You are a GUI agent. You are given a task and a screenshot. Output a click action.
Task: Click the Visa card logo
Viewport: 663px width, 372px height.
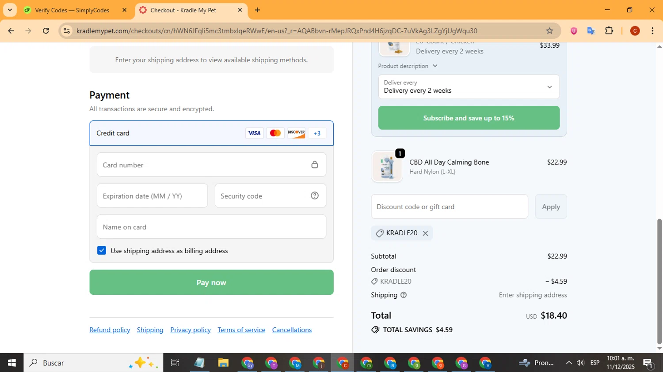(x=254, y=133)
